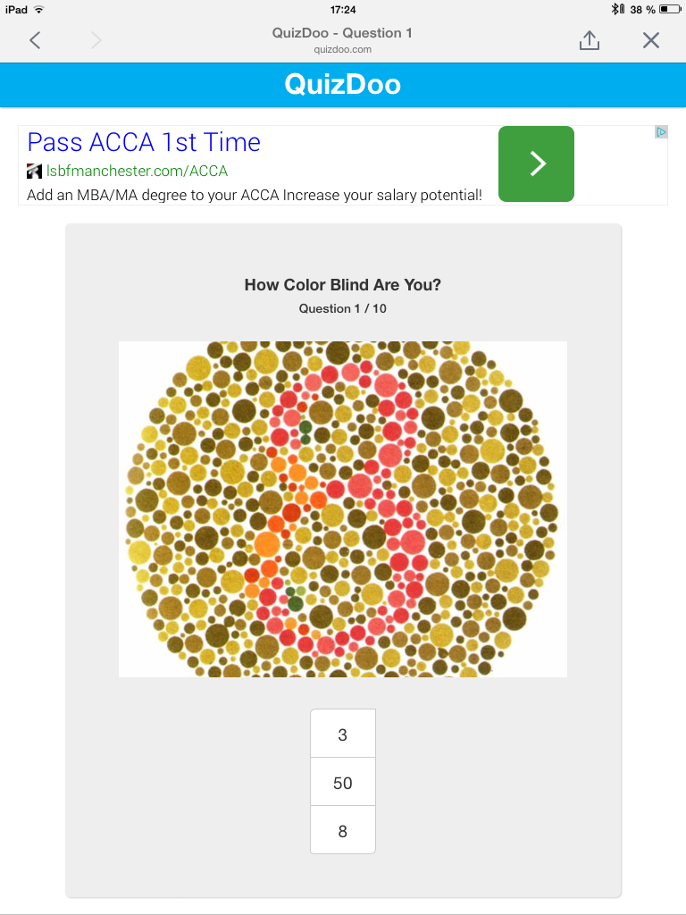Select answer option 3

[343, 735]
